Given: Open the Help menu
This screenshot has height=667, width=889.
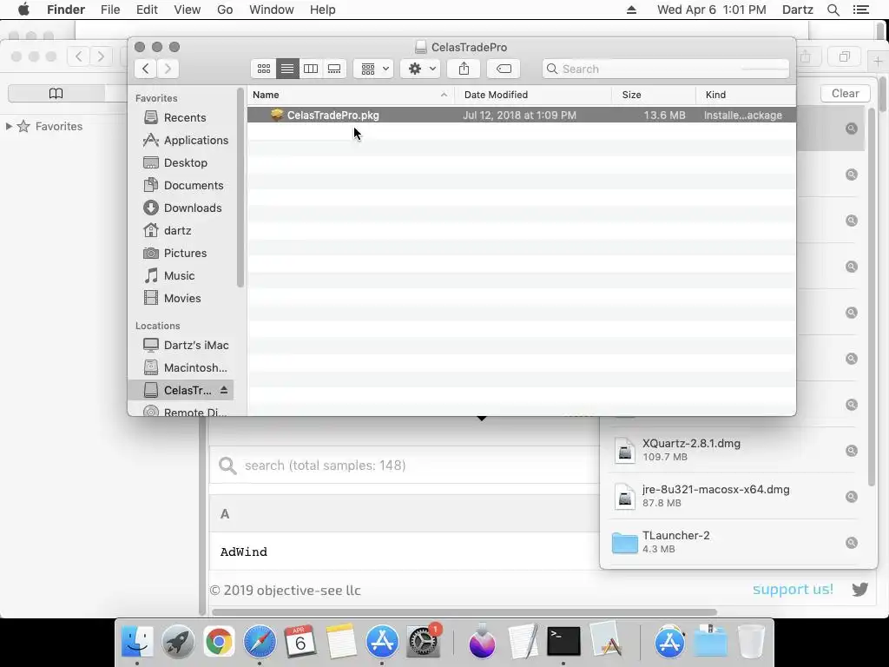Looking at the screenshot, I should [323, 10].
